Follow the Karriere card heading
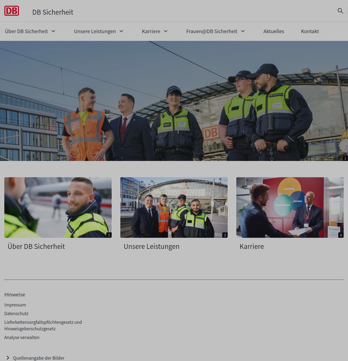 (x=252, y=246)
